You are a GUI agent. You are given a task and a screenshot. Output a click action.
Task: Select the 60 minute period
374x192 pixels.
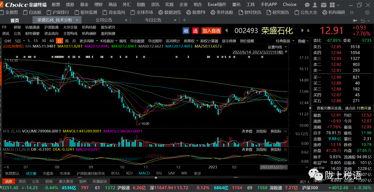pyautogui.click(x=52, y=41)
